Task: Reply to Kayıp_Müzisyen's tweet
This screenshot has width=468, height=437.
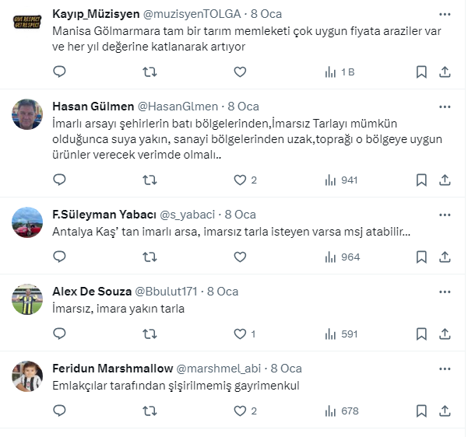Action: tap(59, 72)
